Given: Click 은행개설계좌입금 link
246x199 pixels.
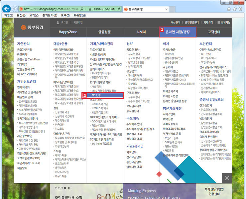Looking at the screenshot, I should [x=174, y=58].
